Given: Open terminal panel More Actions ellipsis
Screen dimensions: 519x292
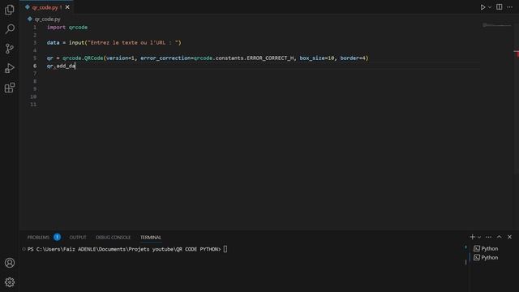Looking at the screenshot, I should 488,237.
